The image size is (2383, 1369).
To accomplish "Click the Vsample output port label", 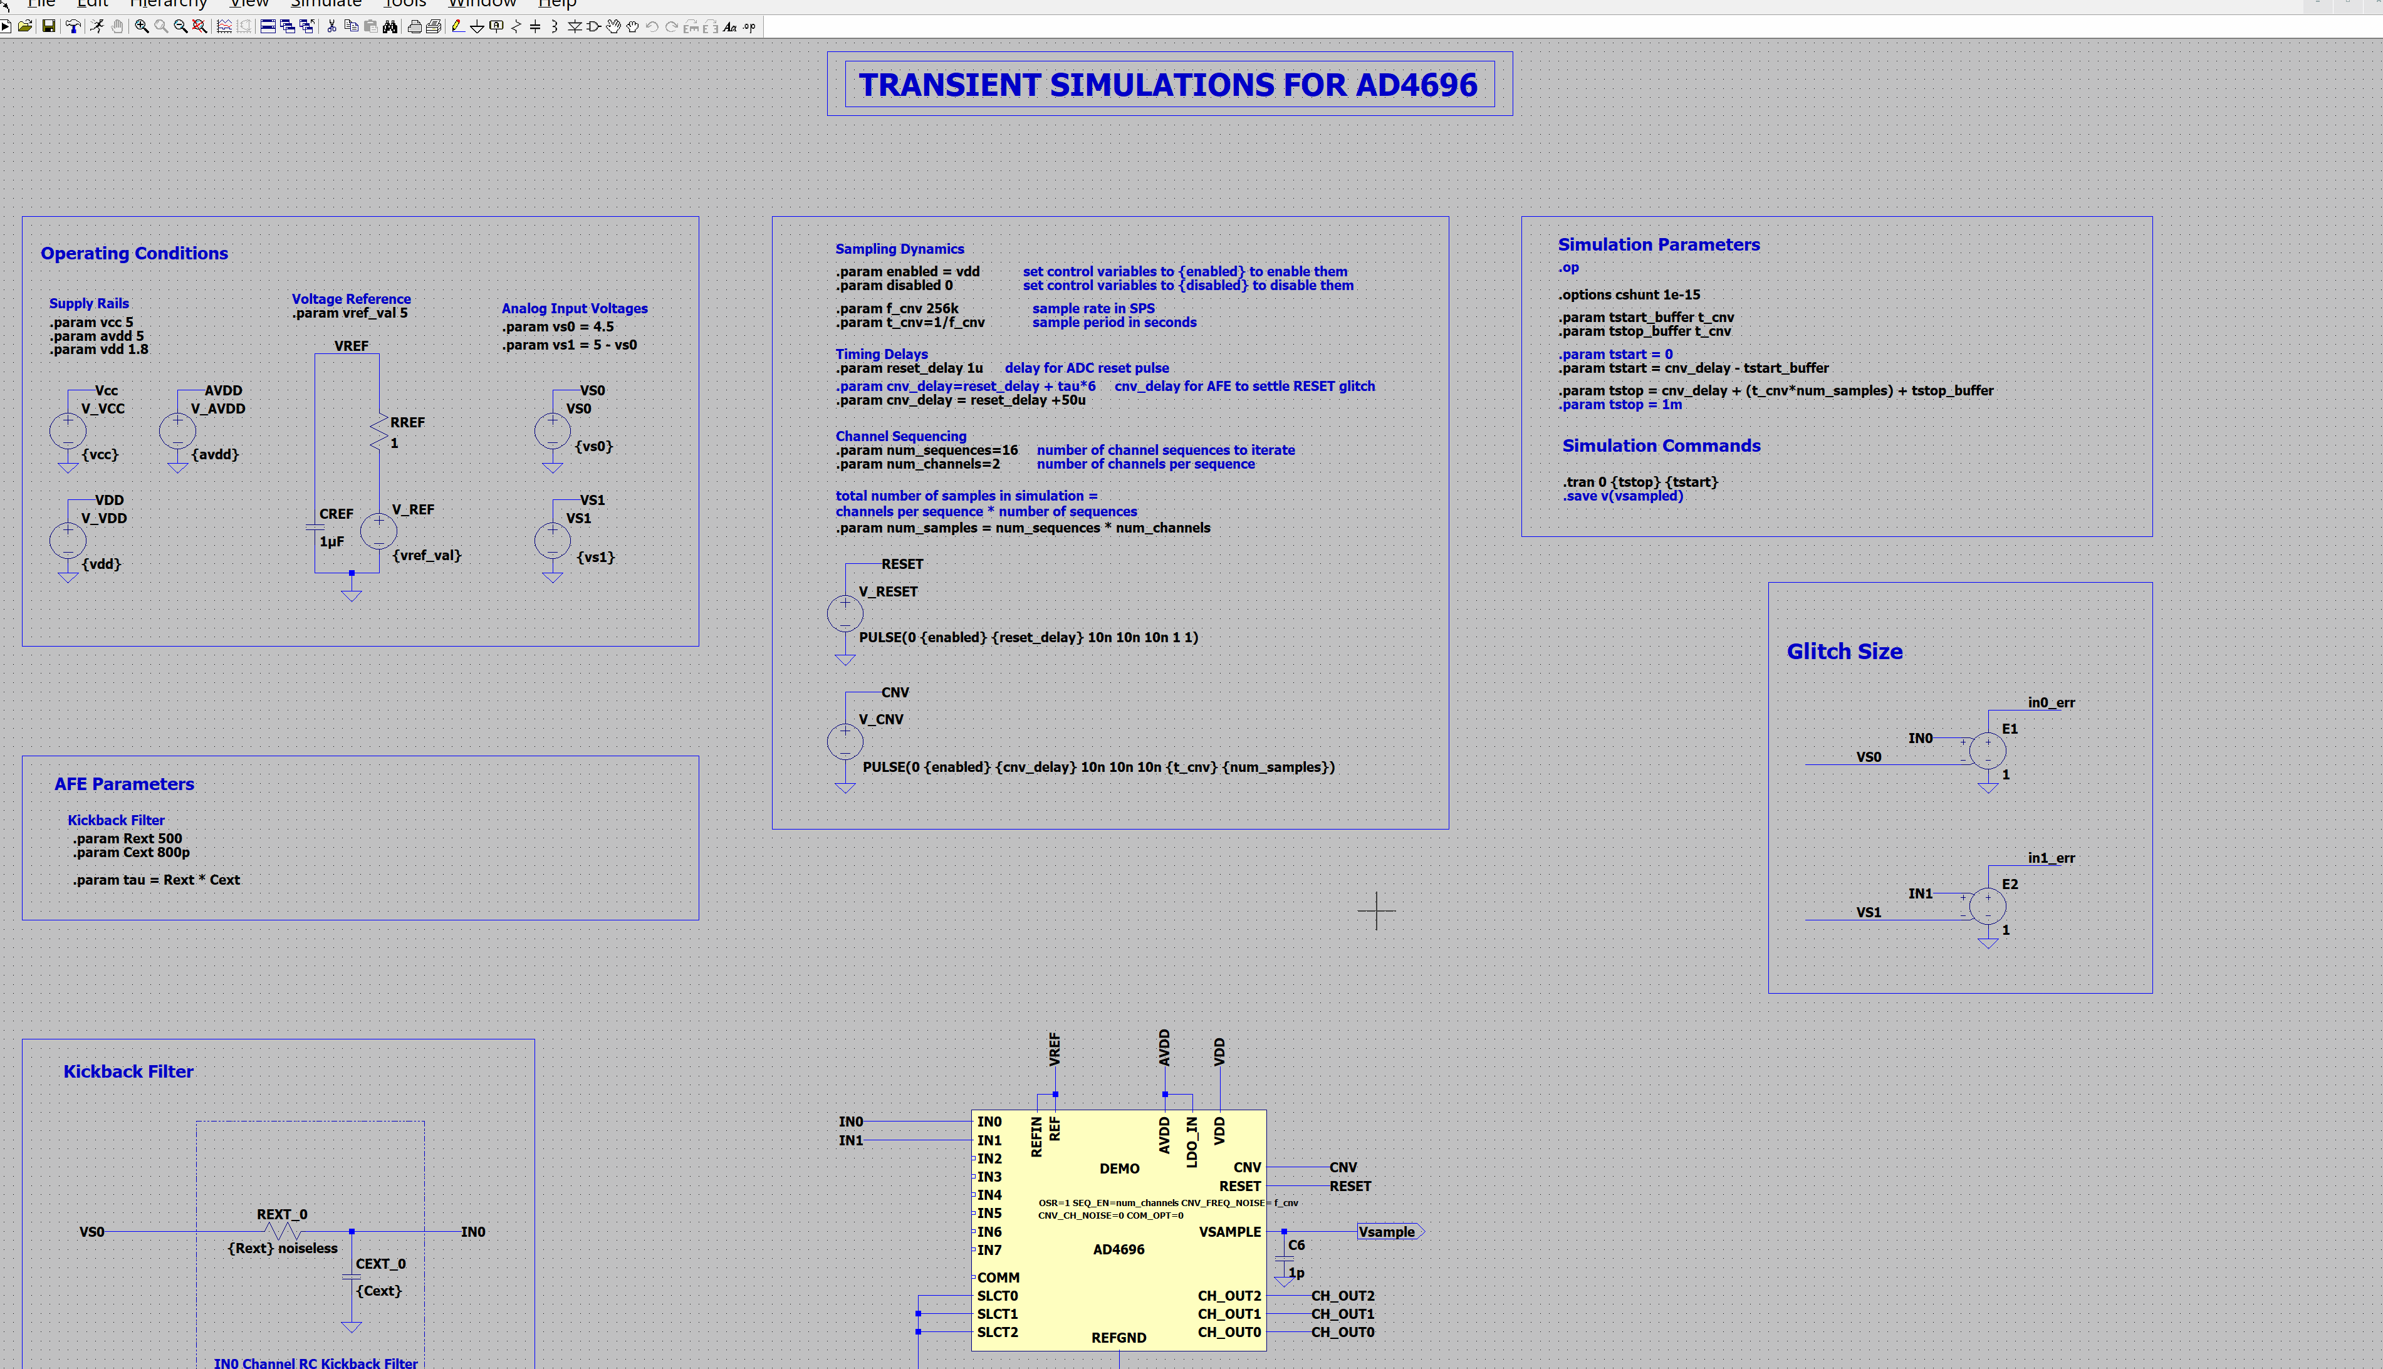I will (x=1390, y=1232).
